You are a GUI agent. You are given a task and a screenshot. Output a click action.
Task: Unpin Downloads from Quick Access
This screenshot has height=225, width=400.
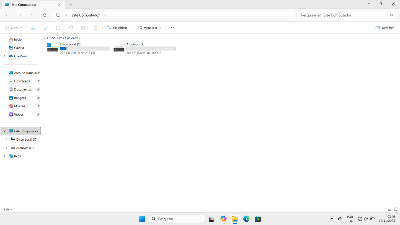coord(38,81)
